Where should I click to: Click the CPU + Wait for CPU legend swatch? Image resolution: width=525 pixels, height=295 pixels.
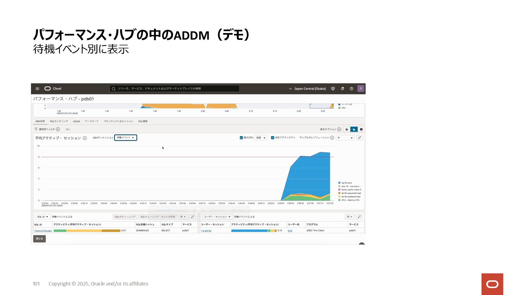339,200
